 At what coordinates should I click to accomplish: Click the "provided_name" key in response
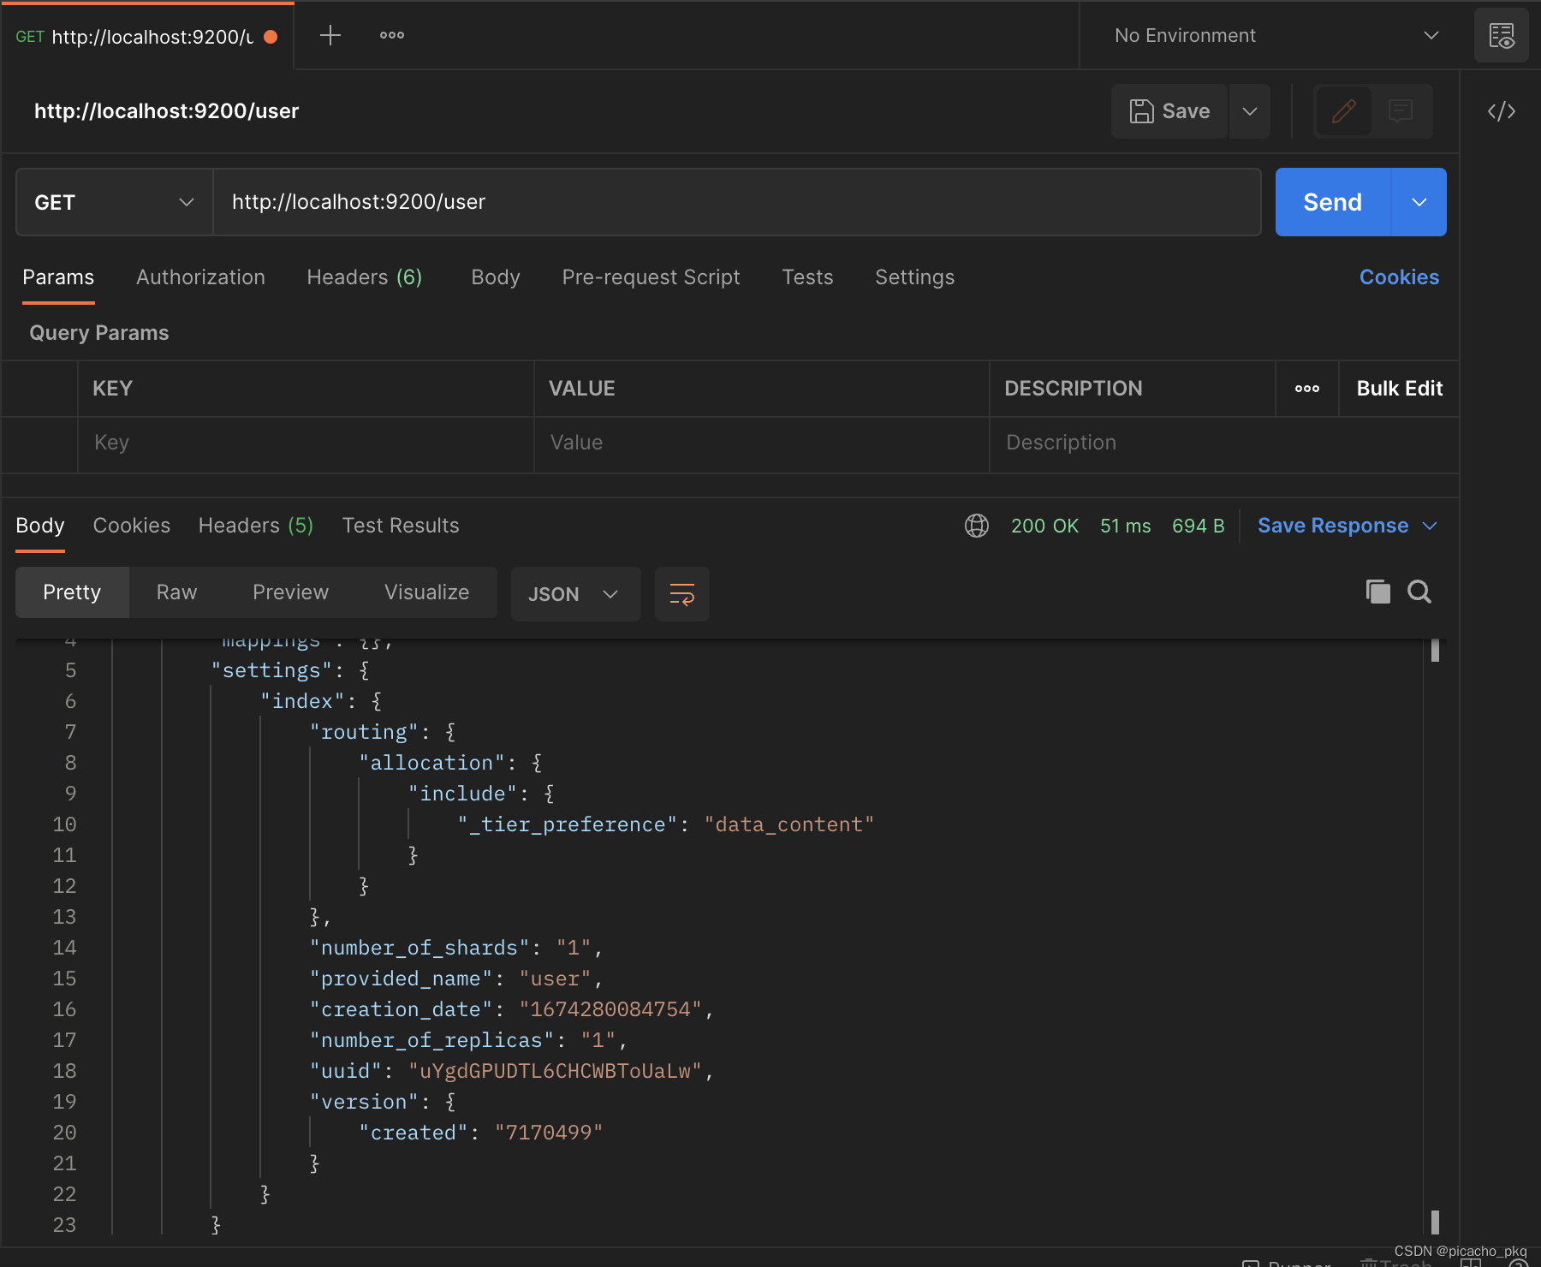(x=401, y=979)
